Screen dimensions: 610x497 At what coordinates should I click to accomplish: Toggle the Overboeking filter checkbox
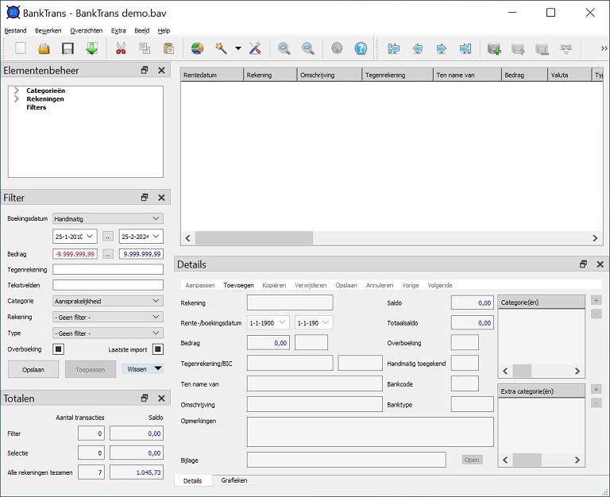58,349
